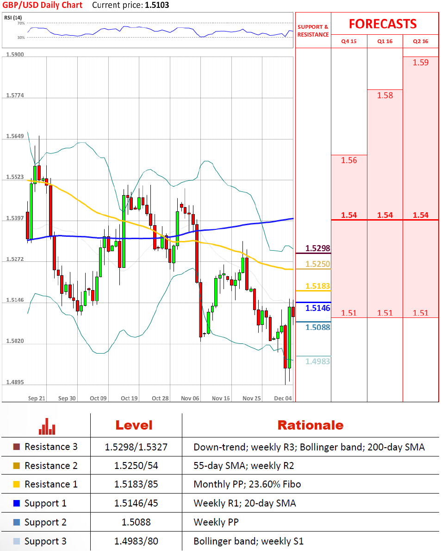The image size is (441, 551).
Task: Click the 1.5523 price axis label
Action: coord(15,177)
